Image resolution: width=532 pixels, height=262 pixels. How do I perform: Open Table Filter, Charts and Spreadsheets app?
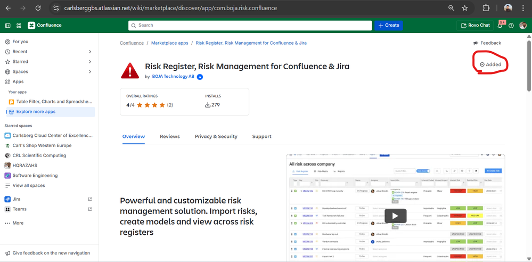[x=51, y=102]
